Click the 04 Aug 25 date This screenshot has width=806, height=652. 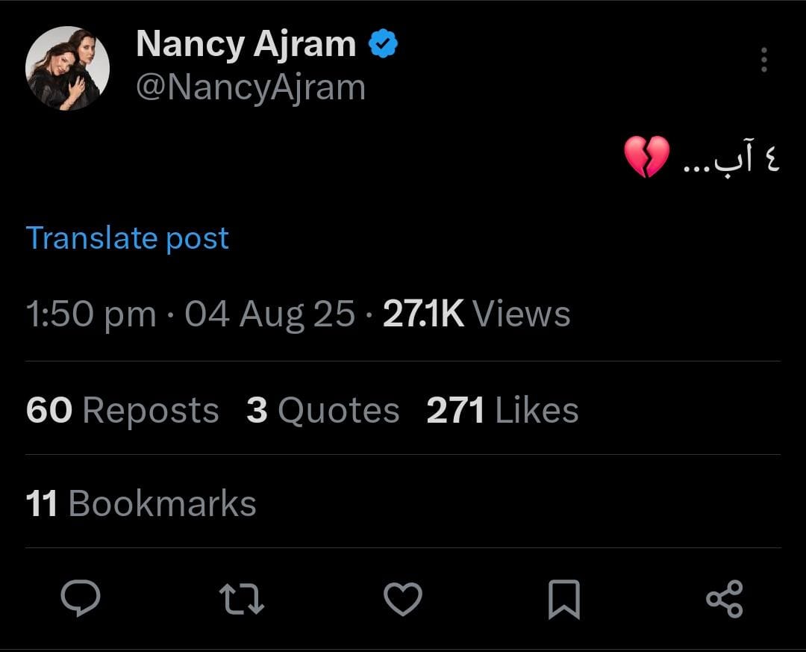click(269, 314)
